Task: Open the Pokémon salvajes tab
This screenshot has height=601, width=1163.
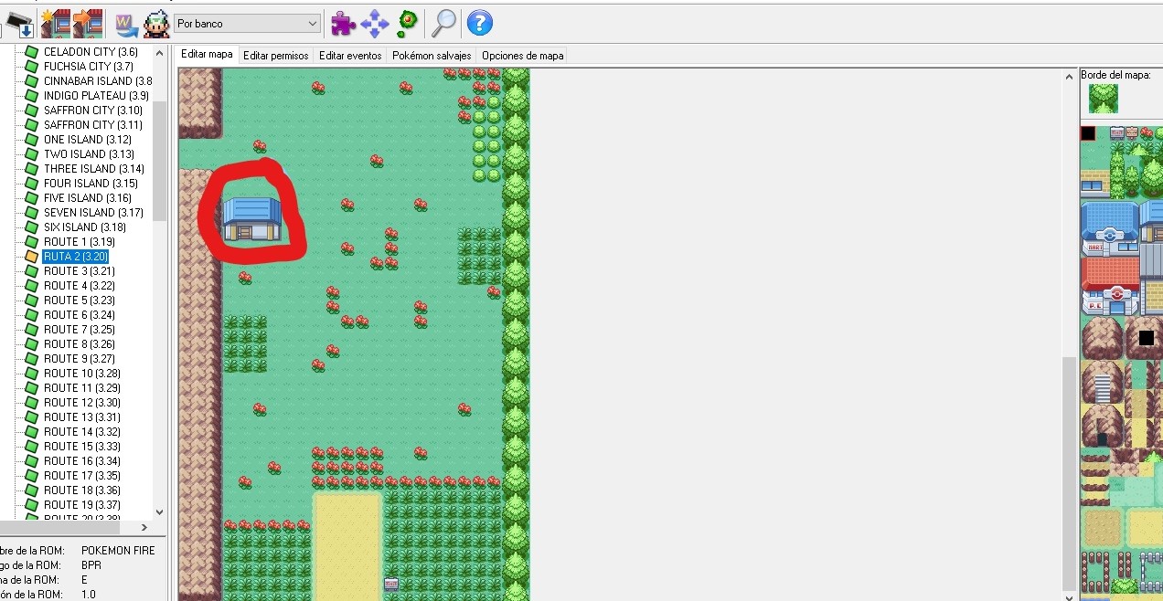Action: click(432, 56)
